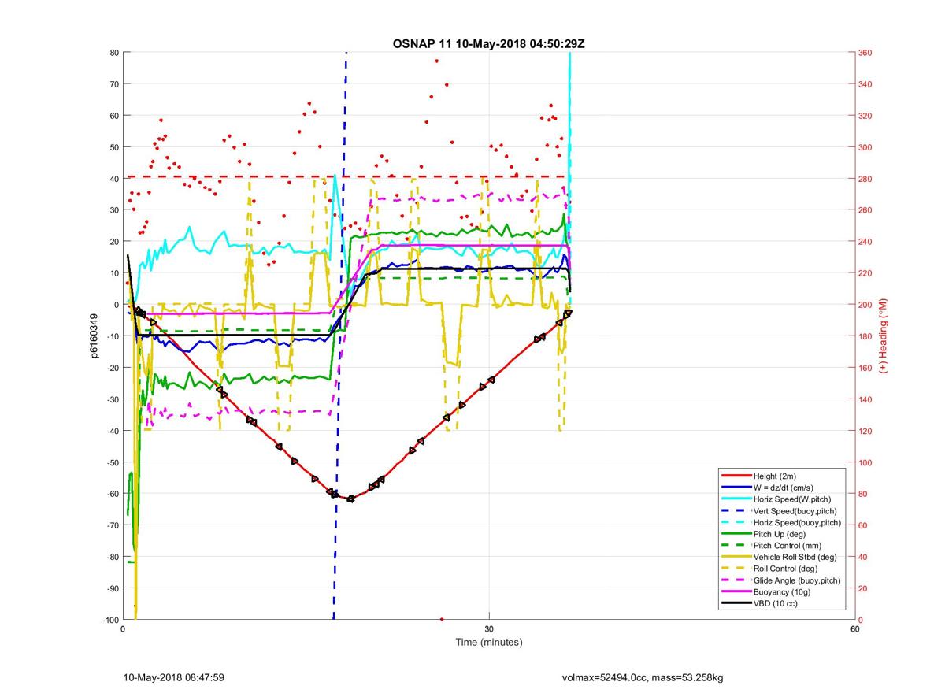Click the magenta dashed Glide Angle legend line sample
Viewport: 945px width, 697px height.
click(736, 580)
